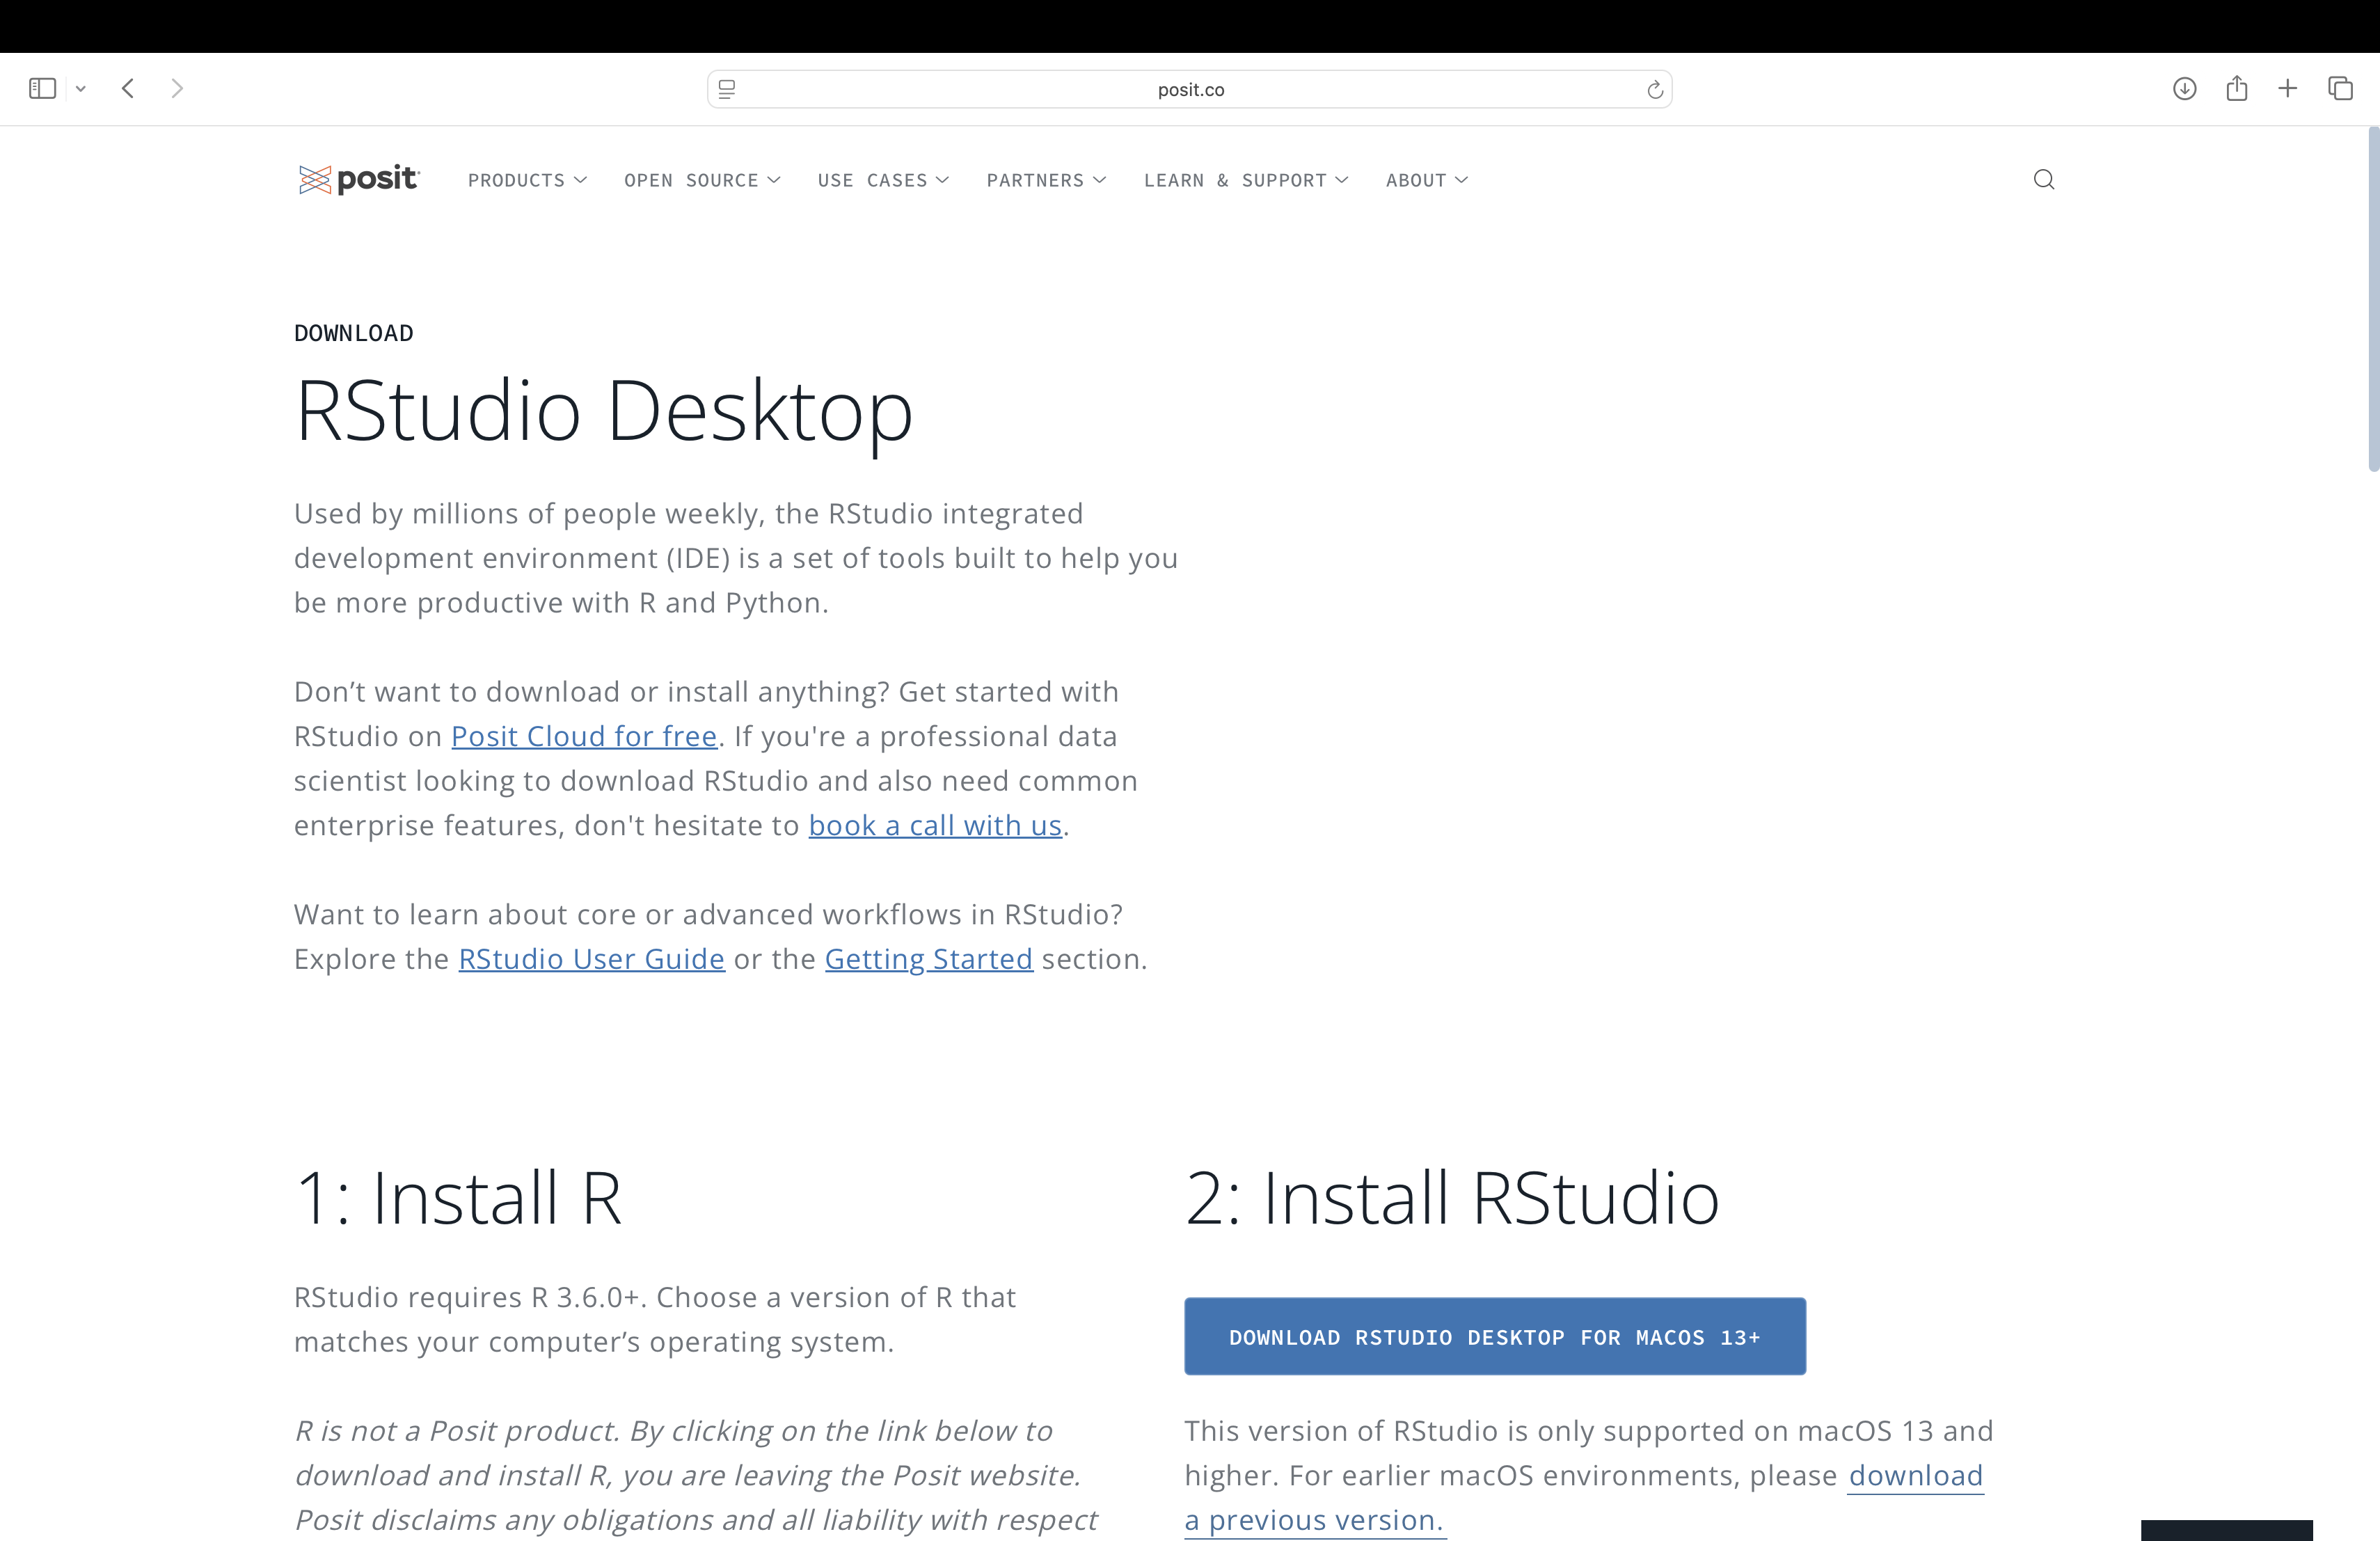The height and width of the screenshot is (1541, 2380).
Task: Open the Open Source menu
Action: (x=701, y=180)
